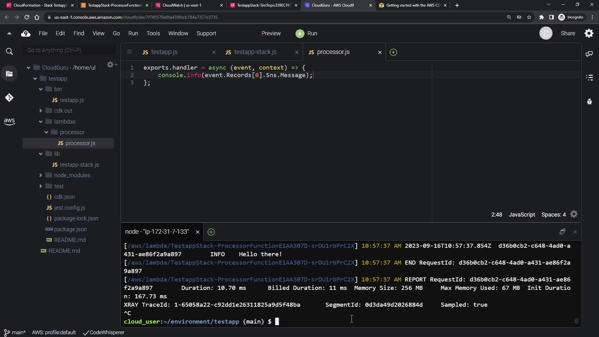The height and width of the screenshot is (337, 599).
Task: Open new terminal tab plus icon
Action: click(211, 232)
